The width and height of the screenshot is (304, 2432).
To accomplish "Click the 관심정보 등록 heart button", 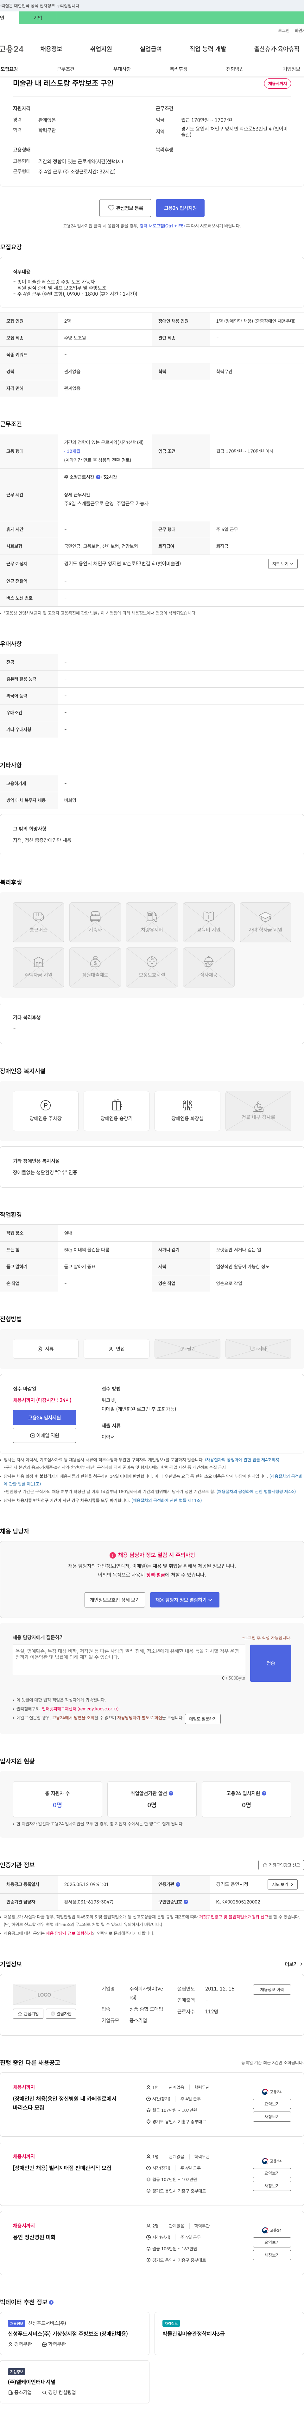I will [125, 208].
